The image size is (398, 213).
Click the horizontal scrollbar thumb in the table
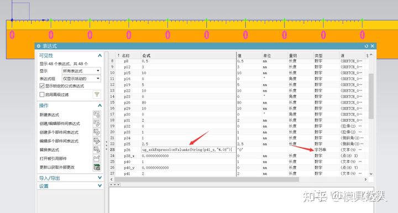click(207, 179)
